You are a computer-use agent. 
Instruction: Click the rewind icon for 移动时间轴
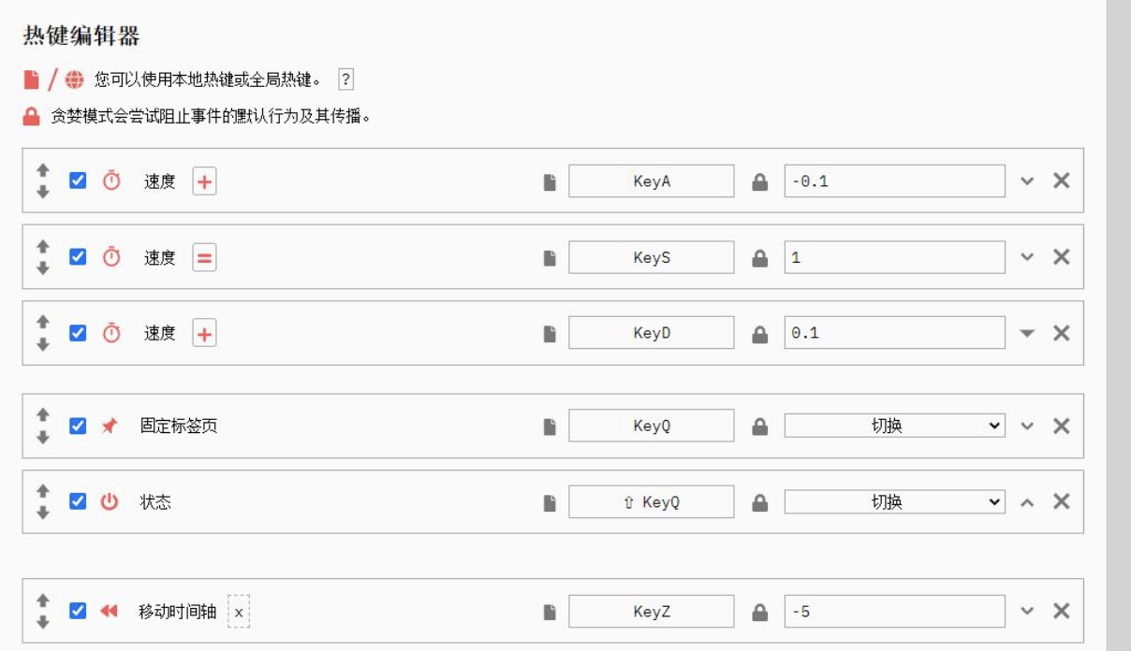point(109,612)
